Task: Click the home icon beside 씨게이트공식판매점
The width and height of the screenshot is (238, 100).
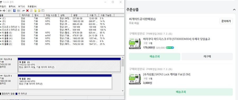Action: (154, 19)
